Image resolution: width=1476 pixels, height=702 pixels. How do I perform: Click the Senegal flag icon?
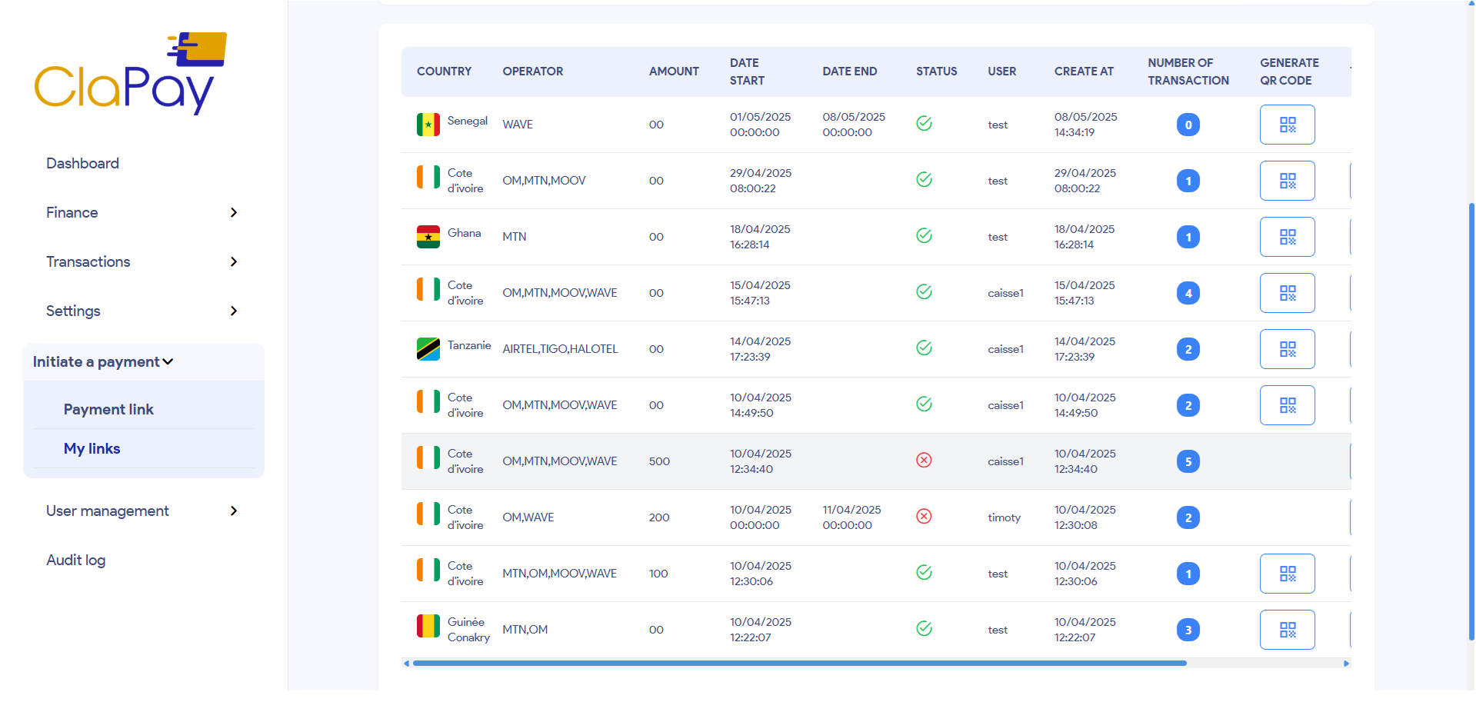pos(428,124)
